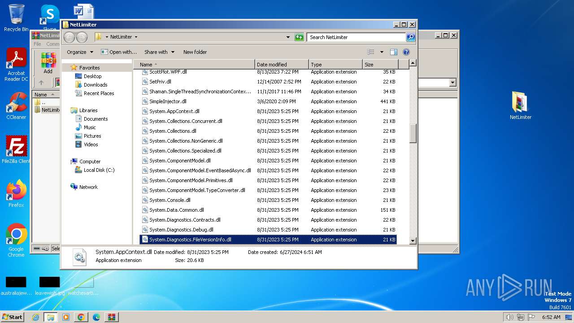Screen dimensions: 574x323
Task: Click Open with... toolbar button
Action: (119, 52)
